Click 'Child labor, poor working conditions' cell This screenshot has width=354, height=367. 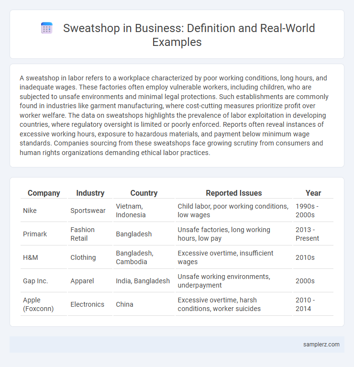234,211
